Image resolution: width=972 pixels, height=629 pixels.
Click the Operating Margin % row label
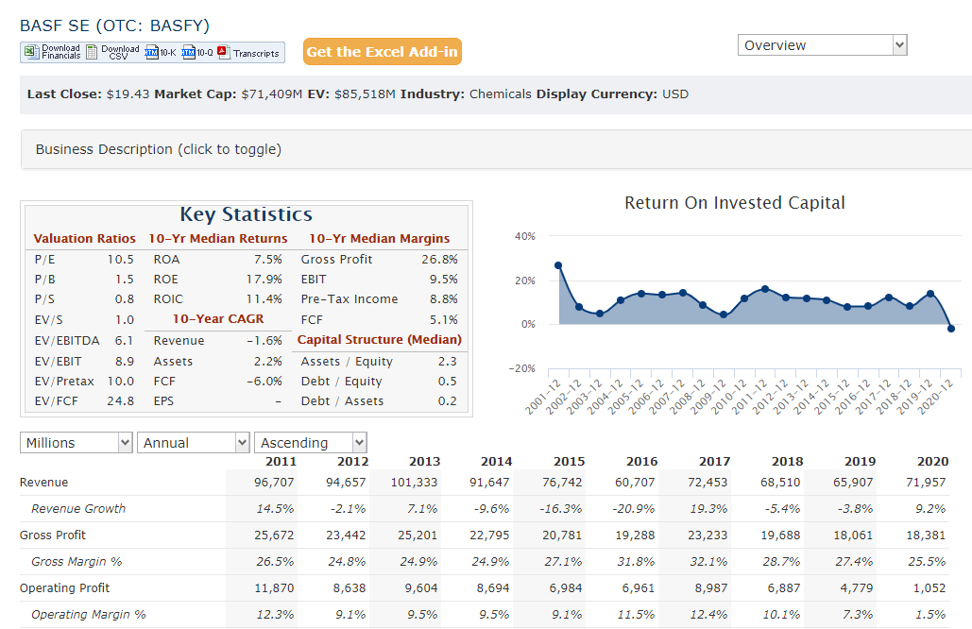(x=89, y=614)
